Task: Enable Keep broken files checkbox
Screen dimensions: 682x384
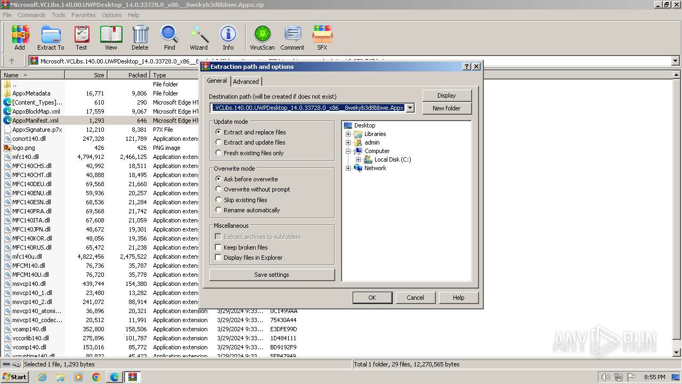Action: pyautogui.click(x=218, y=247)
